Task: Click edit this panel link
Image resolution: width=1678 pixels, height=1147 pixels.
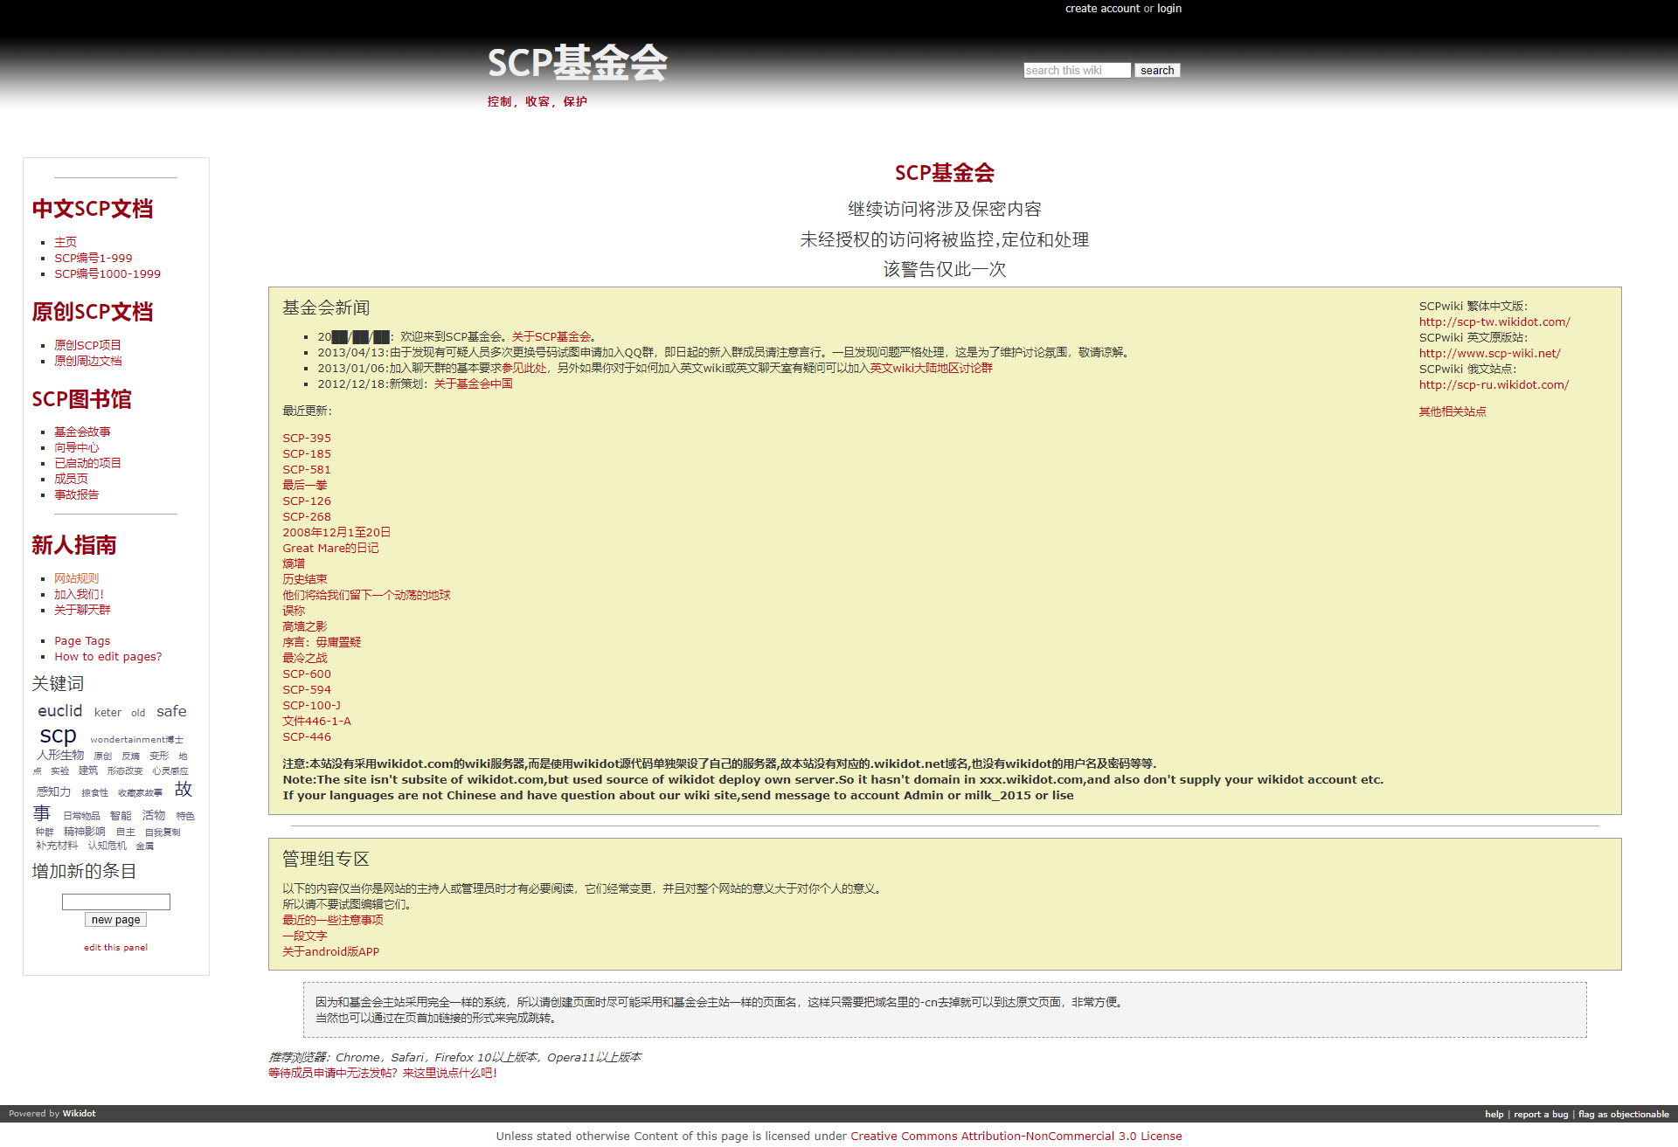Action: (x=115, y=948)
